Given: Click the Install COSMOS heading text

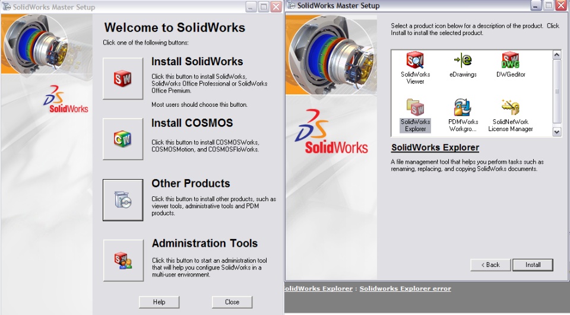Looking at the screenshot, I should [192, 123].
